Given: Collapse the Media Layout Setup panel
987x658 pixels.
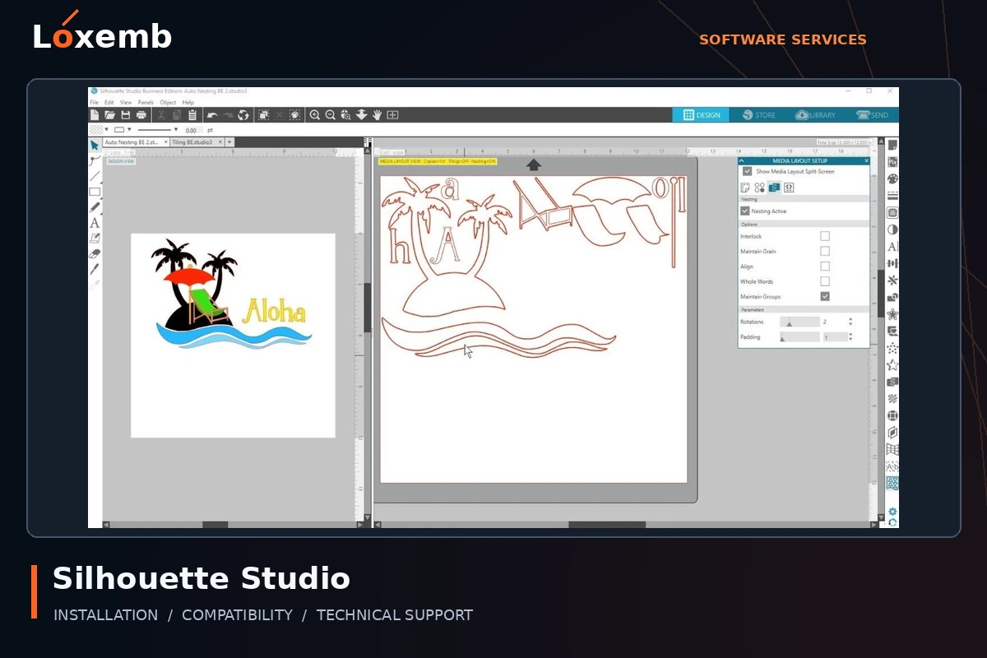Looking at the screenshot, I should (x=742, y=161).
